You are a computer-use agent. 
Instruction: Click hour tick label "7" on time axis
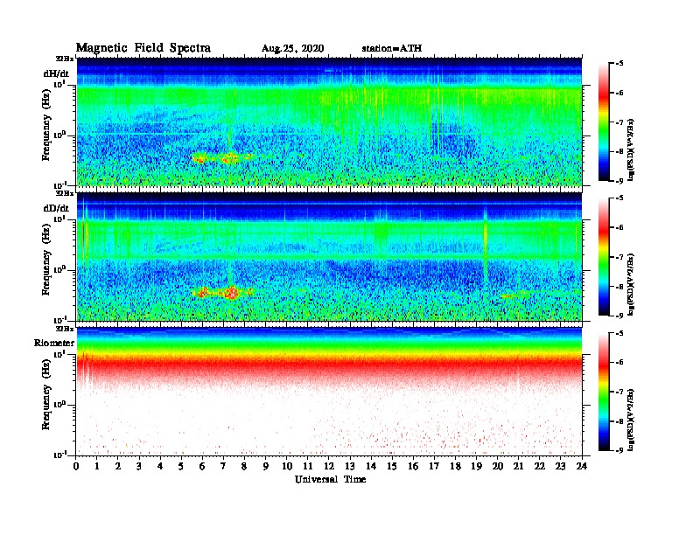coord(224,466)
